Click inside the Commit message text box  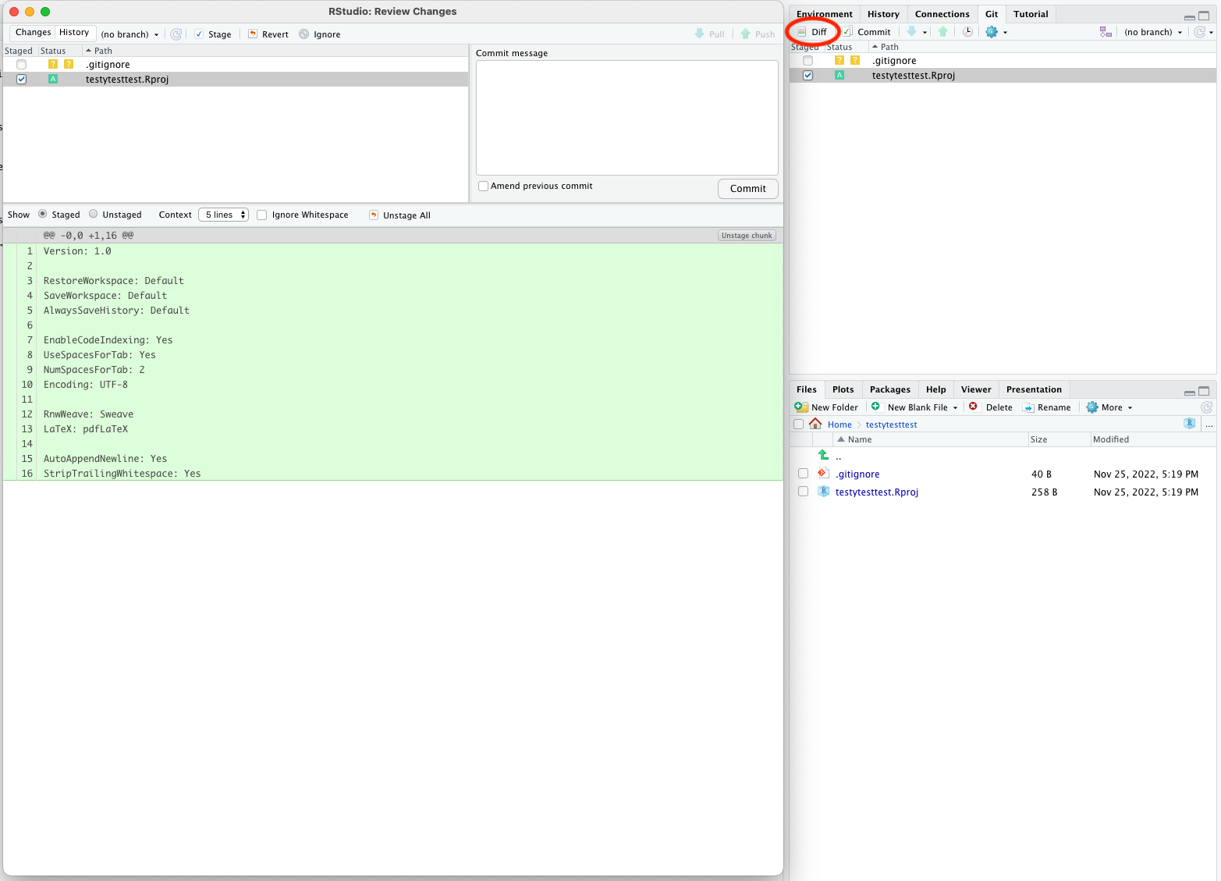tap(626, 117)
